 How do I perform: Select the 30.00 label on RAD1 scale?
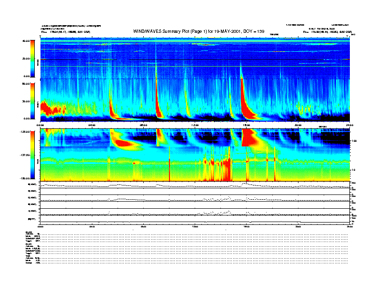click(x=26, y=101)
